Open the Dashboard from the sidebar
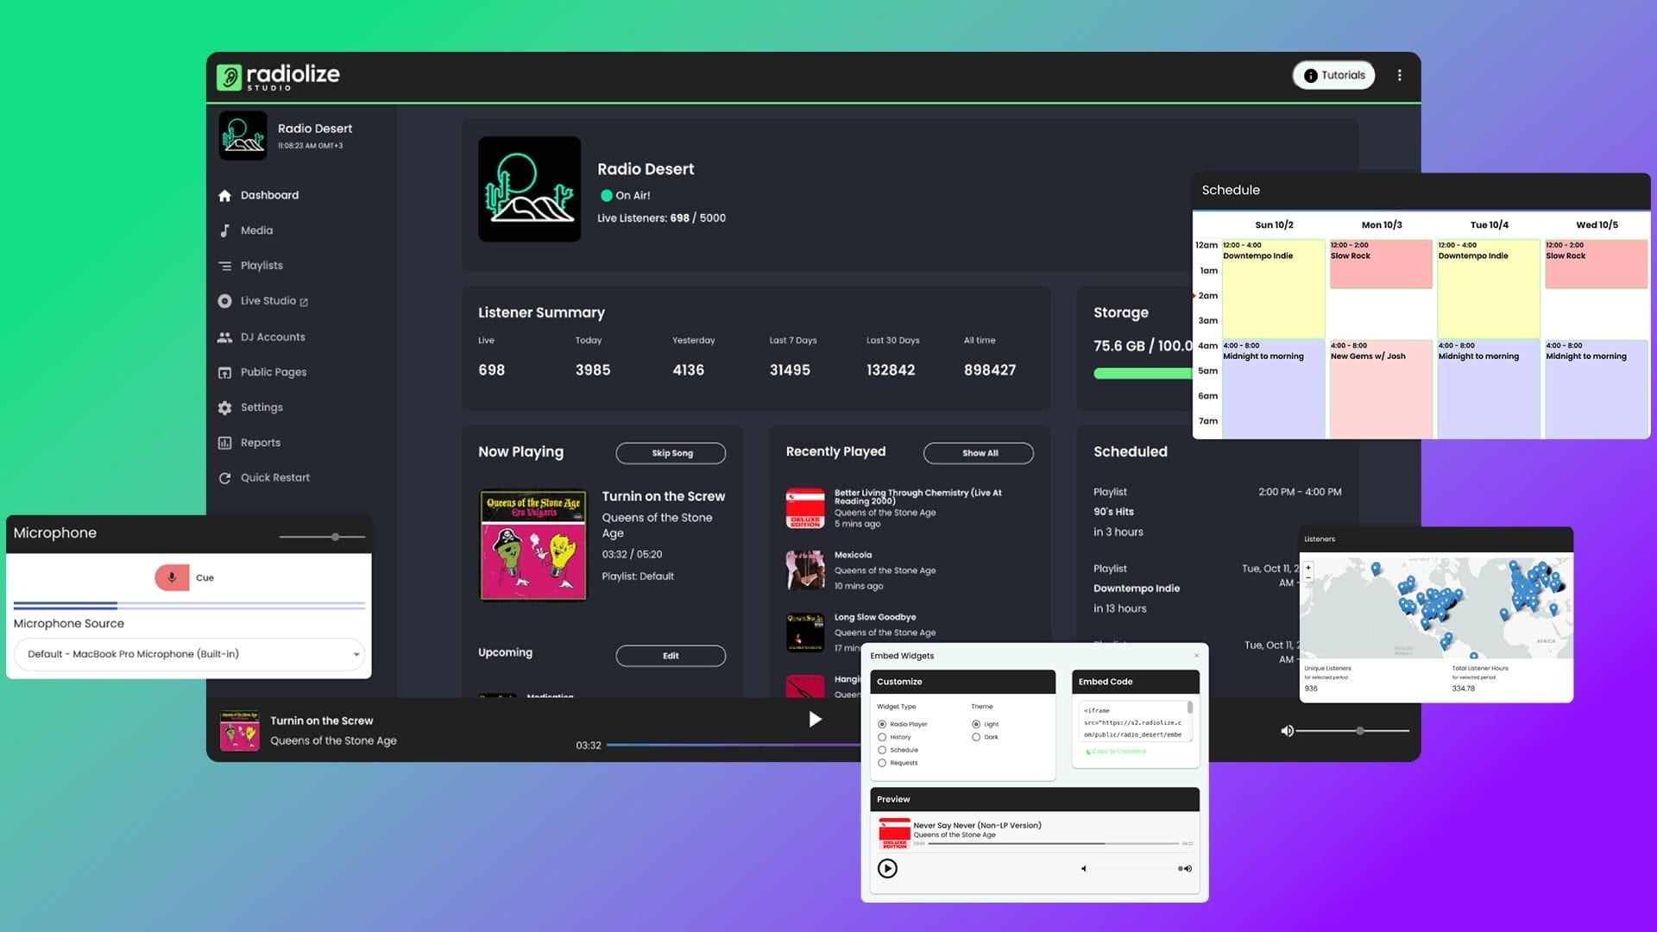The image size is (1657, 932). 225,195
